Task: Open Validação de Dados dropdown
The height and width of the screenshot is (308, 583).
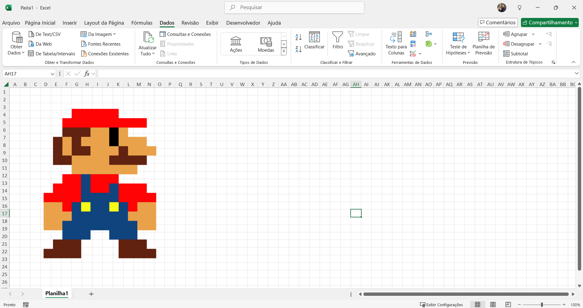Action: [420, 54]
